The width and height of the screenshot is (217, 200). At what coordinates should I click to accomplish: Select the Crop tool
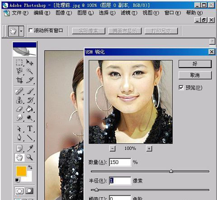pos(19,80)
